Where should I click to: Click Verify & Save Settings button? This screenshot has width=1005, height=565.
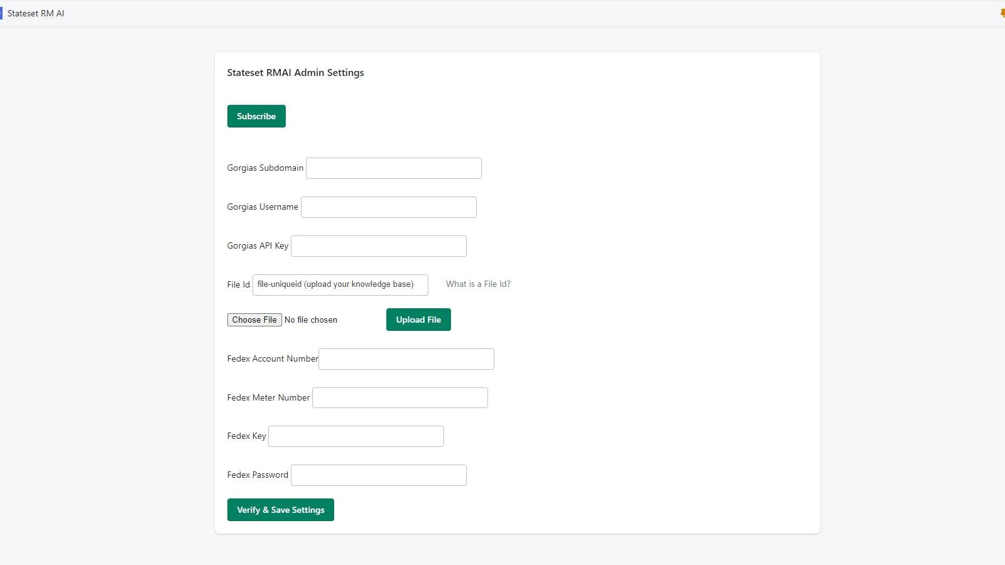click(281, 510)
